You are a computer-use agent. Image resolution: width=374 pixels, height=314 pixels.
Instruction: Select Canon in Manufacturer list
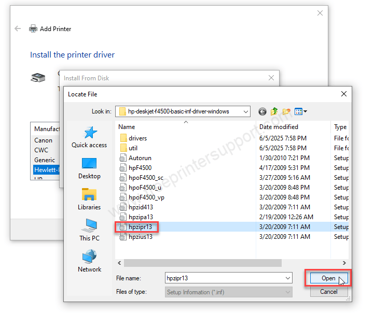[43, 140]
